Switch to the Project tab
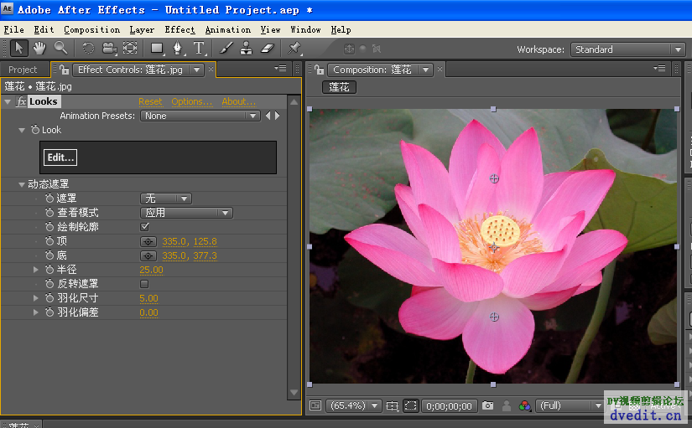 click(23, 70)
